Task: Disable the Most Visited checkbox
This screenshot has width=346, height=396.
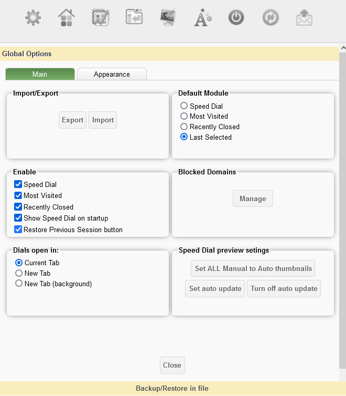Action: 18,195
